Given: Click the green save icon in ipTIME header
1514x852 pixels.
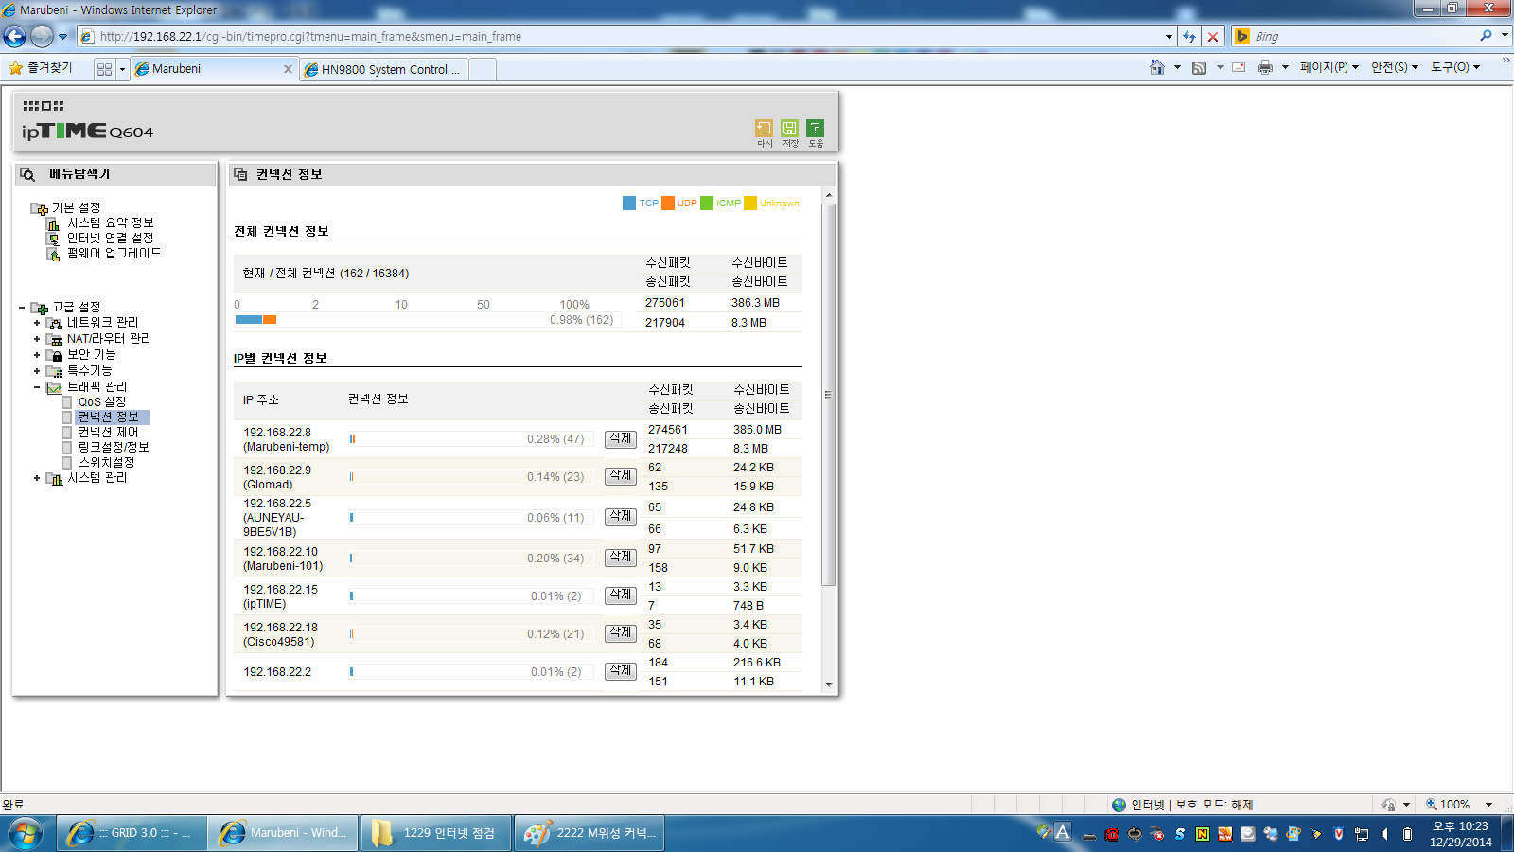Looking at the screenshot, I should [789, 128].
